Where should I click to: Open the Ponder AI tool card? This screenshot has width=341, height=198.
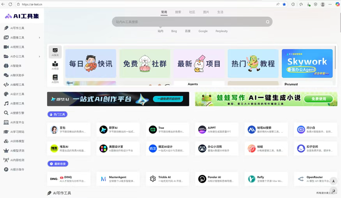(217, 179)
